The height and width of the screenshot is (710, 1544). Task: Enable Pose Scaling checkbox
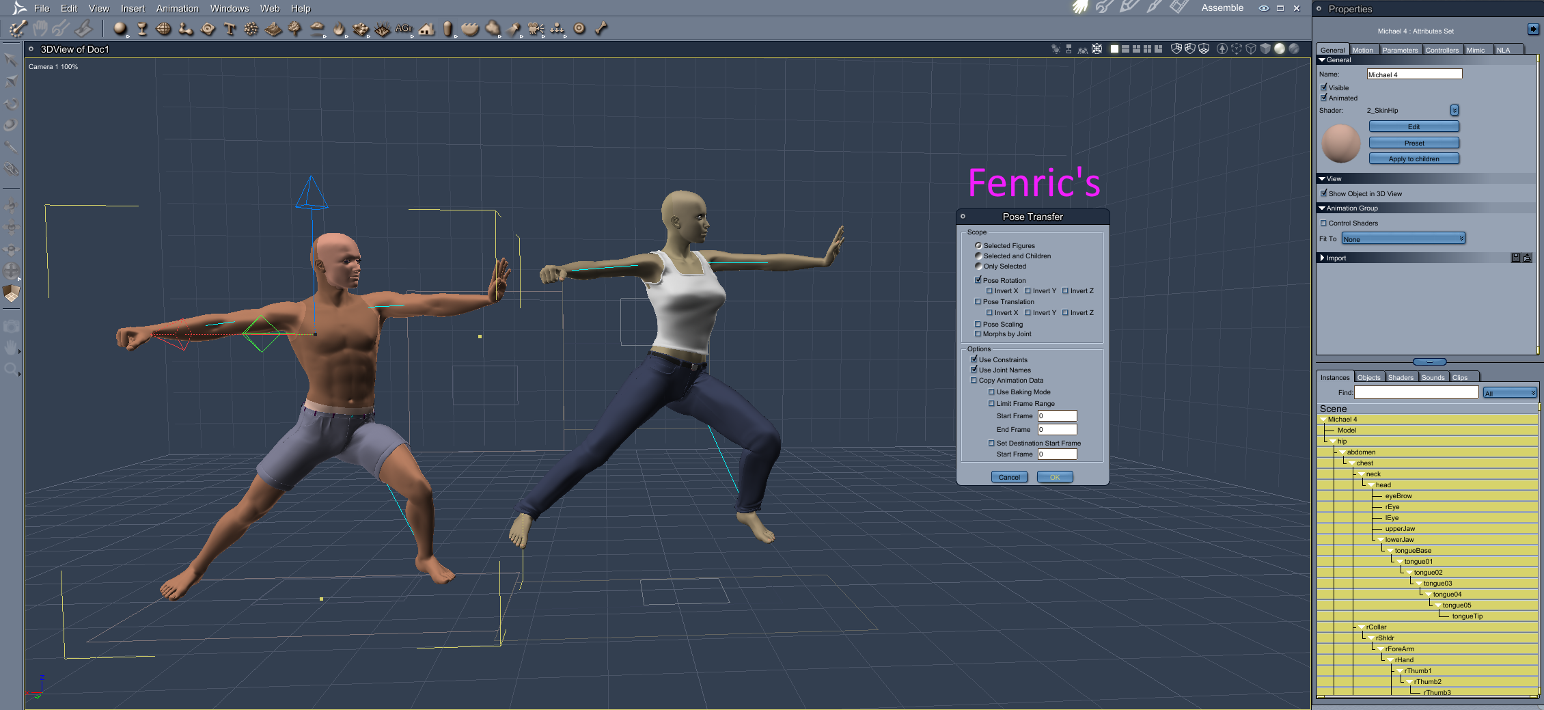pyautogui.click(x=978, y=325)
